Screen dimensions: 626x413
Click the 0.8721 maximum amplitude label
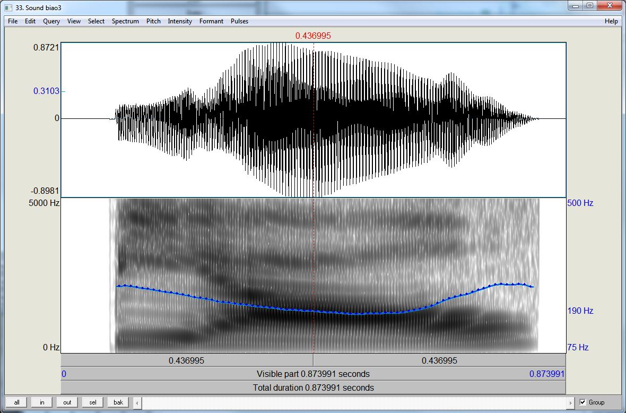pyautogui.click(x=46, y=47)
